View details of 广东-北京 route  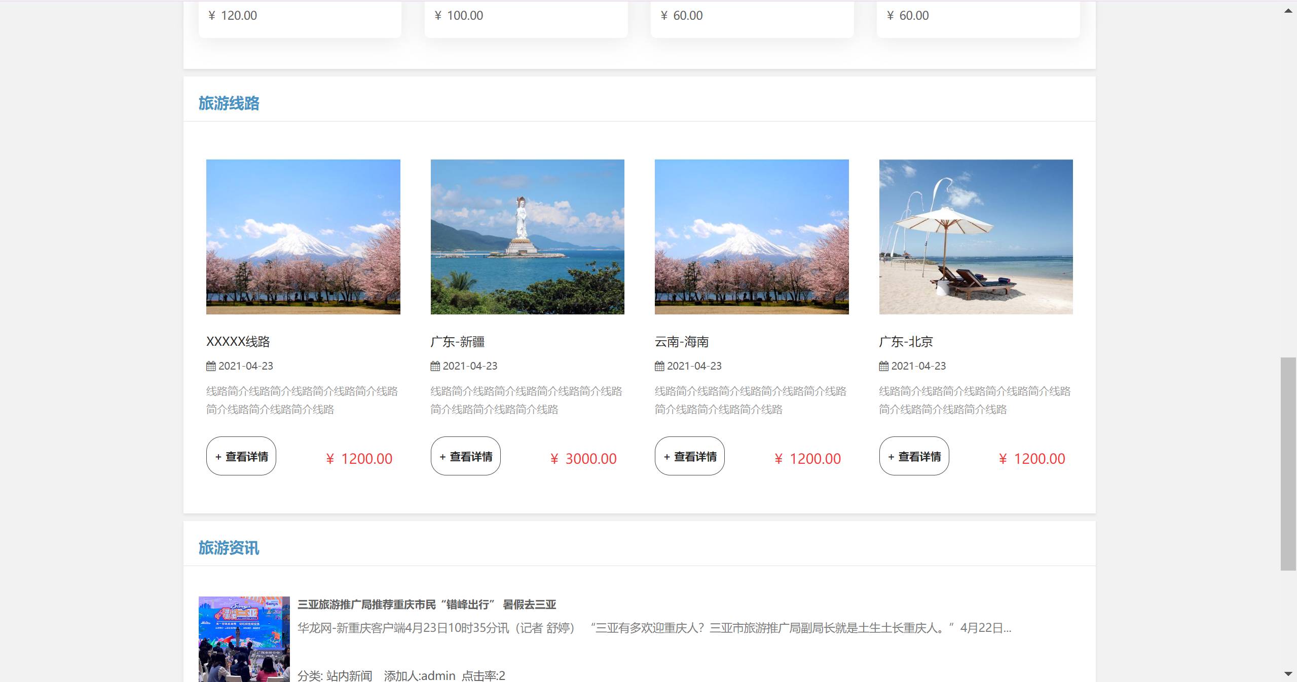914,456
